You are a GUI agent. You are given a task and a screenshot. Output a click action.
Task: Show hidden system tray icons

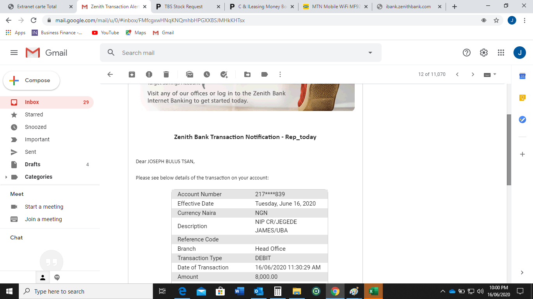tap(443, 291)
